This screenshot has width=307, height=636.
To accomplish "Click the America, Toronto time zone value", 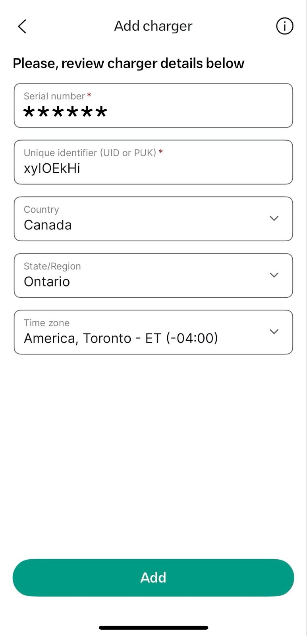I will (x=121, y=338).
